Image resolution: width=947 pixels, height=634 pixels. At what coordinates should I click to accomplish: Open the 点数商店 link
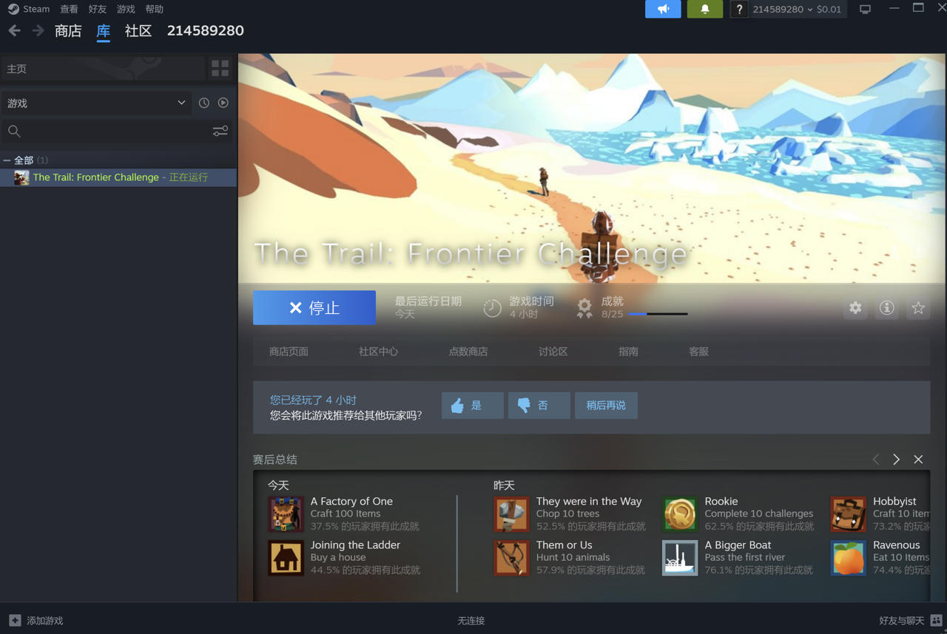tap(468, 352)
